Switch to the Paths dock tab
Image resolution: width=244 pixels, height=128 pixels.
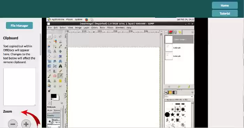click(175, 32)
